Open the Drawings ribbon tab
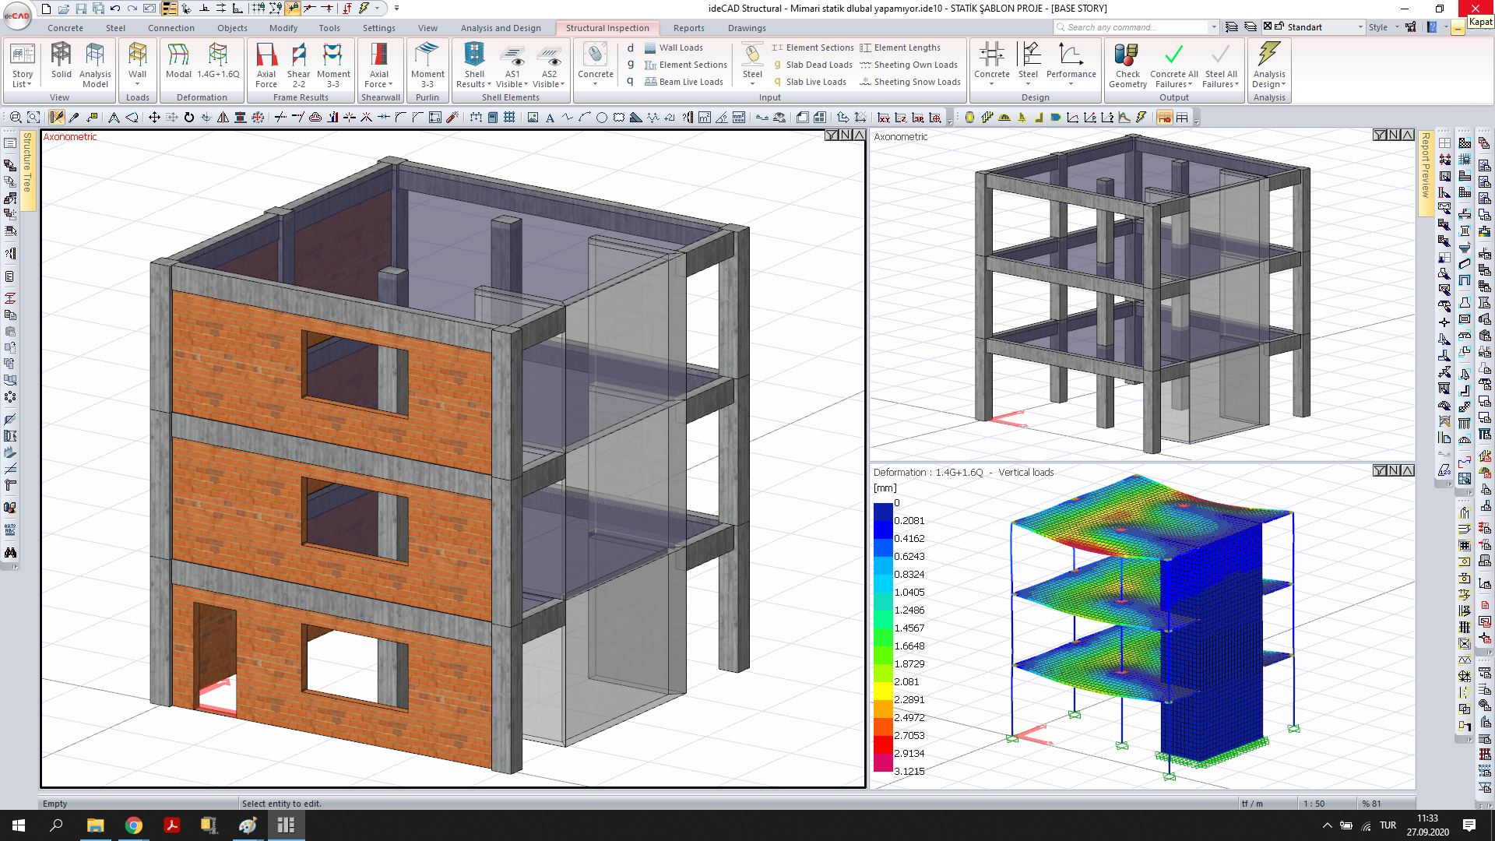This screenshot has width=1495, height=841. click(746, 28)
